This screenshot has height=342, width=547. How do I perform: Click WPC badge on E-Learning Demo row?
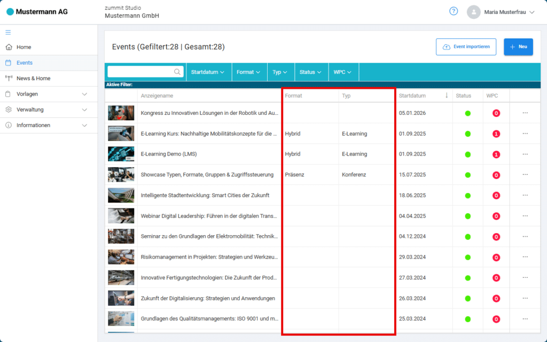pyautogui.click(x=496, y=154)
